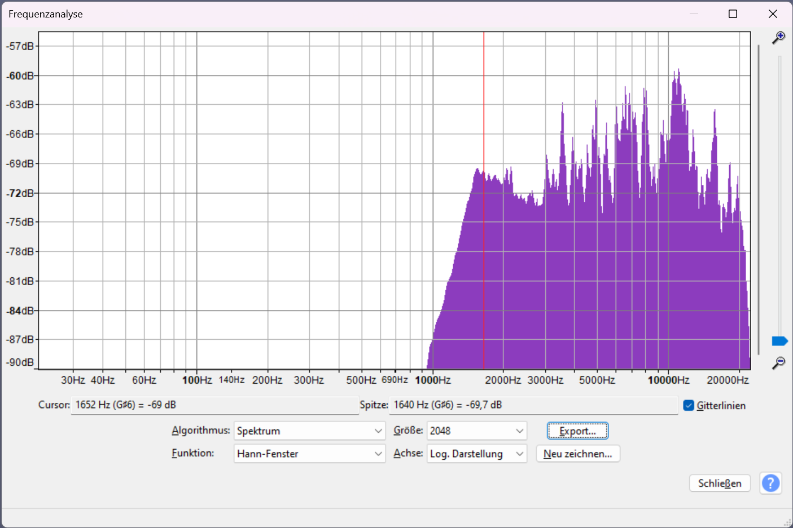
Task: Click the -72dB label on the level axis
Action: pos(20,193)
